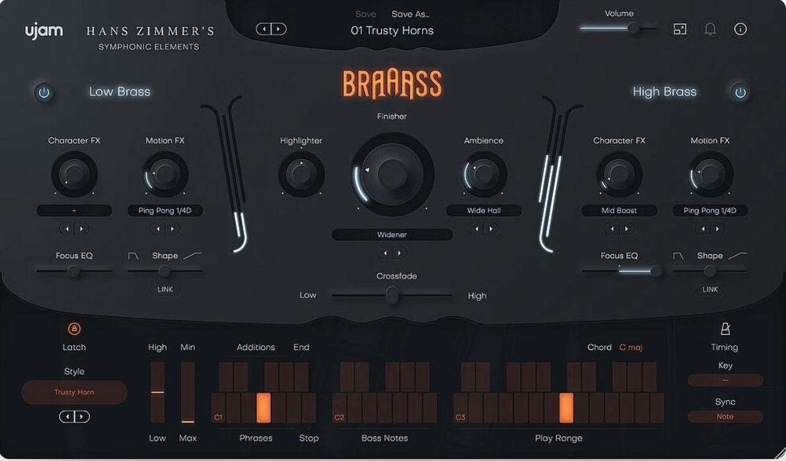Image resolution: width=786 pixels, height=461 pixels.
Task: Click the Ambience knob
Action: point(483,174)
